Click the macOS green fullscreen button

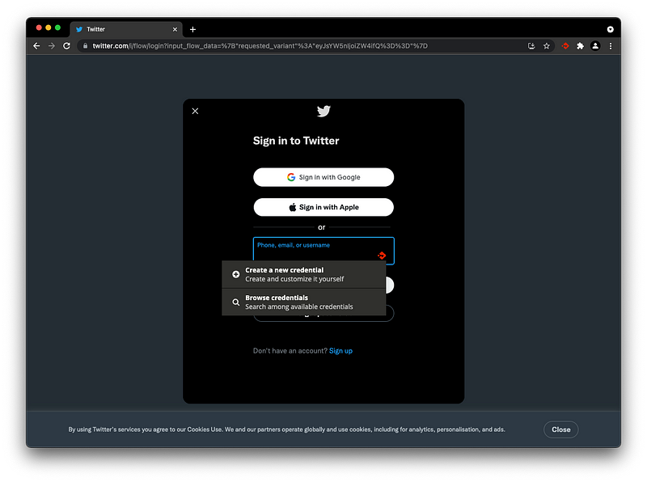(x=57, y=27)
